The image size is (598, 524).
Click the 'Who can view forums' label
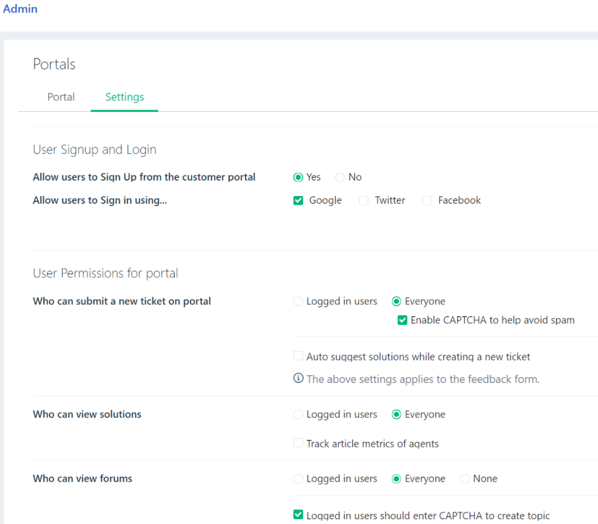tap(82, 478)
